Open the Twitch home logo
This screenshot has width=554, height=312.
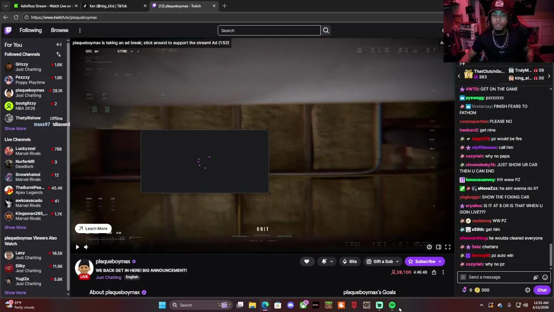coord(8,30)
